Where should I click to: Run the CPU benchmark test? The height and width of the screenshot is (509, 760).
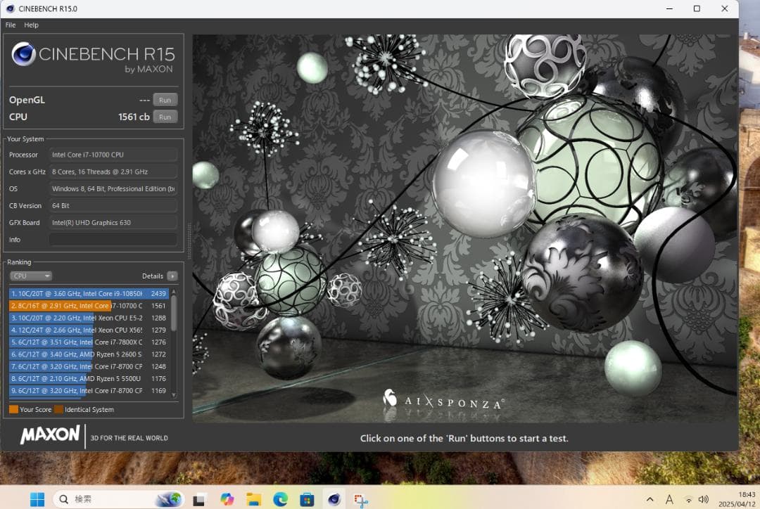165,117
